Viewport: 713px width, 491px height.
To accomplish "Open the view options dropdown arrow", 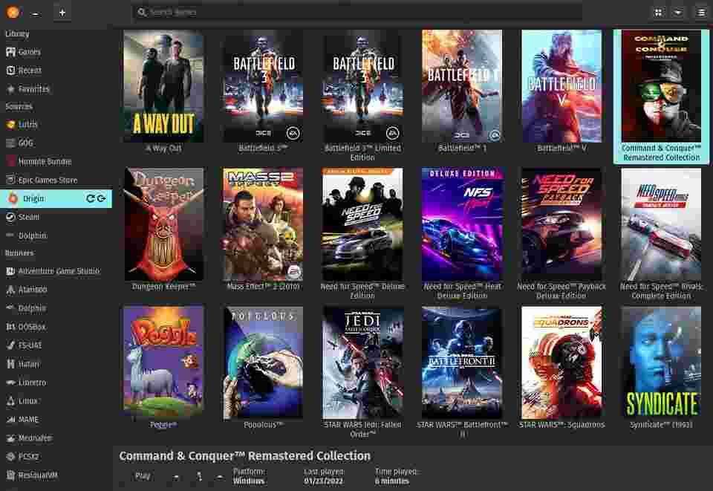I will tap(678, 13).
